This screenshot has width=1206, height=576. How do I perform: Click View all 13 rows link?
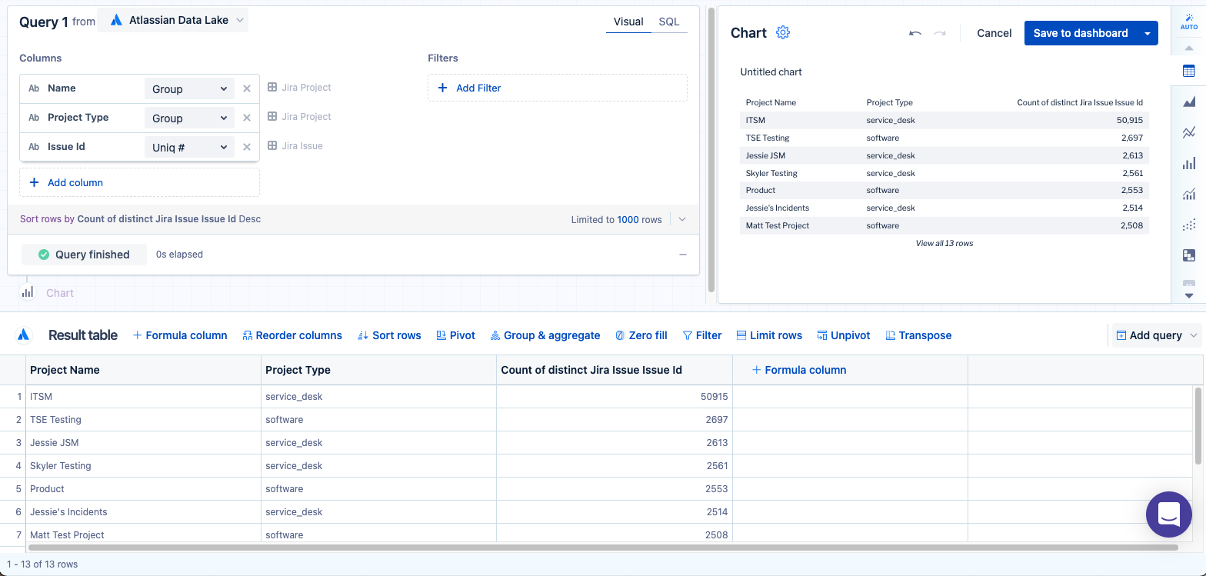tap(944, 243)
